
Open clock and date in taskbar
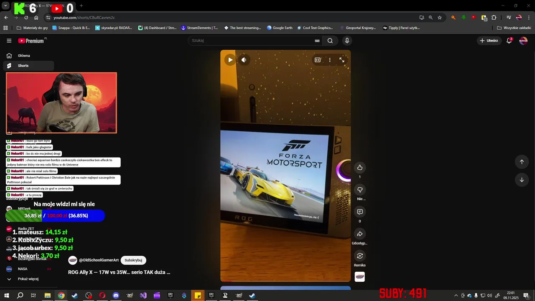(x=511, y=296)
